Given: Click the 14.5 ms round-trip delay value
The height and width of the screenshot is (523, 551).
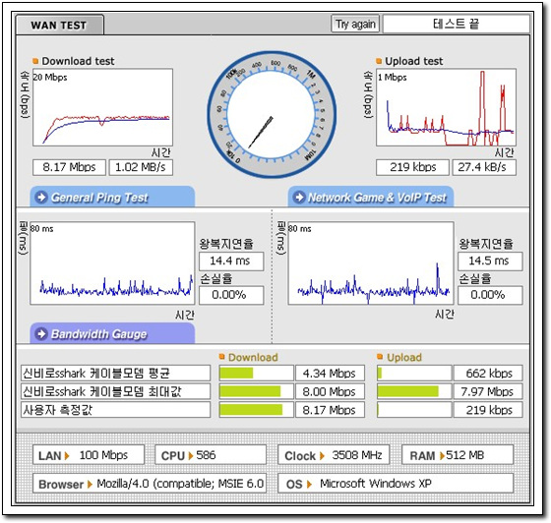Looking at the screenshot, I should tap(490, 261).
